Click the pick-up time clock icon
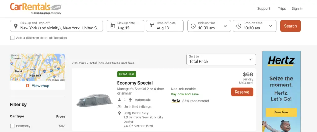This screenshot has height=132, width=317. pyautogui.click(x=193, y=26)
